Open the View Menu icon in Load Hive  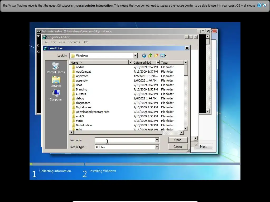coord(163,55)
